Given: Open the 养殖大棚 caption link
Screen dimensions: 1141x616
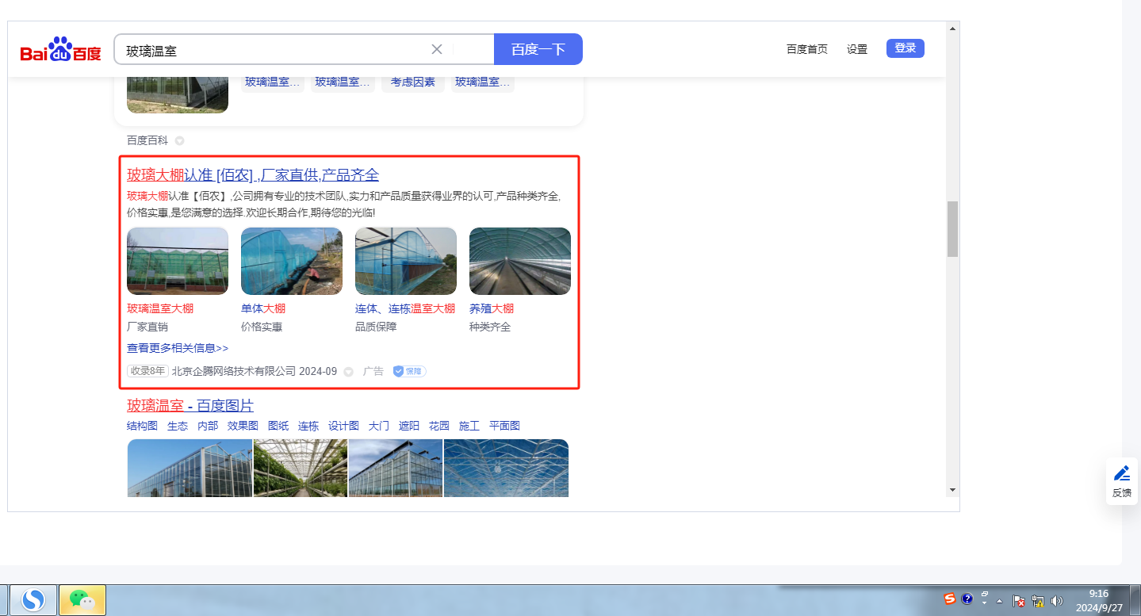Looking at the screenshot, I should (x=492, y=308).
